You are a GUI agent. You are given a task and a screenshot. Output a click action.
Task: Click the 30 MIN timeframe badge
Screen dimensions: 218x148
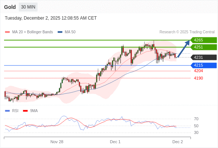pyautogui.click(x=28, y=7)
